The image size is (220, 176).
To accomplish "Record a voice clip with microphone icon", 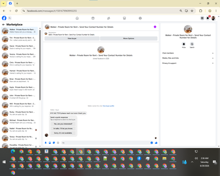I will tap(46, 143).
